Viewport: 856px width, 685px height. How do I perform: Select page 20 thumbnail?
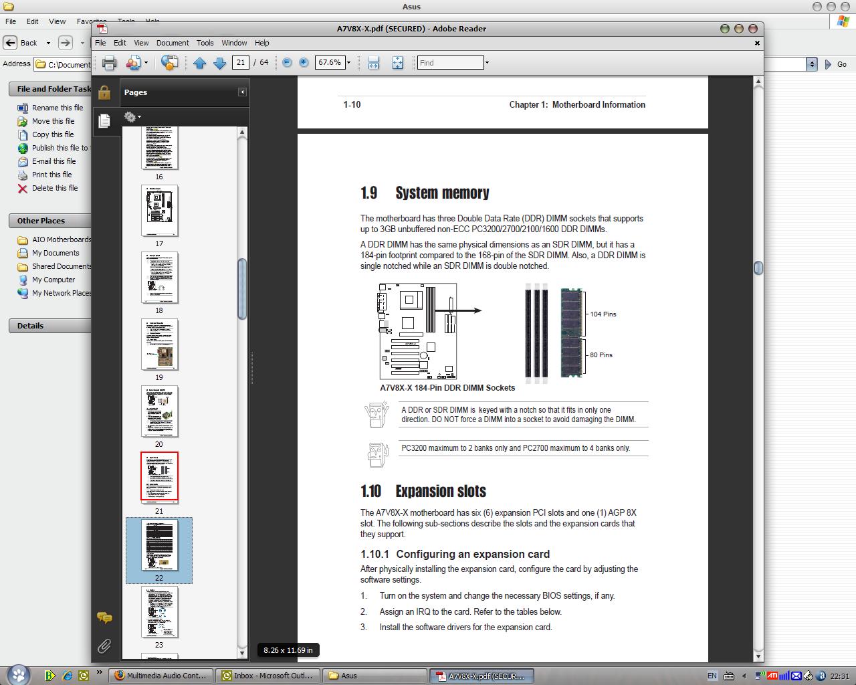[x=159, y=411]
